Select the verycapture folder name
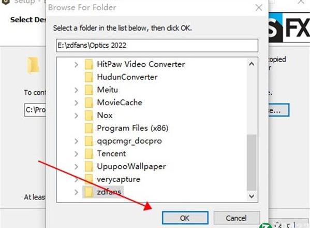This screenshot has width=310, height=228. pyautogui.click(x=119, y=179)
